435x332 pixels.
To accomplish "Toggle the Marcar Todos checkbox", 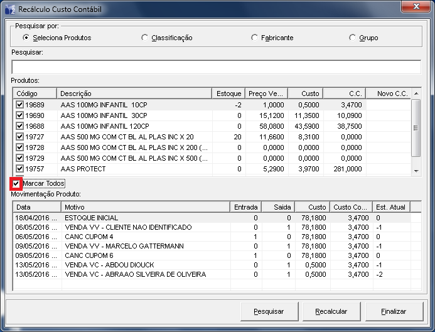I will pyautogui.click(x=16, y=183).
